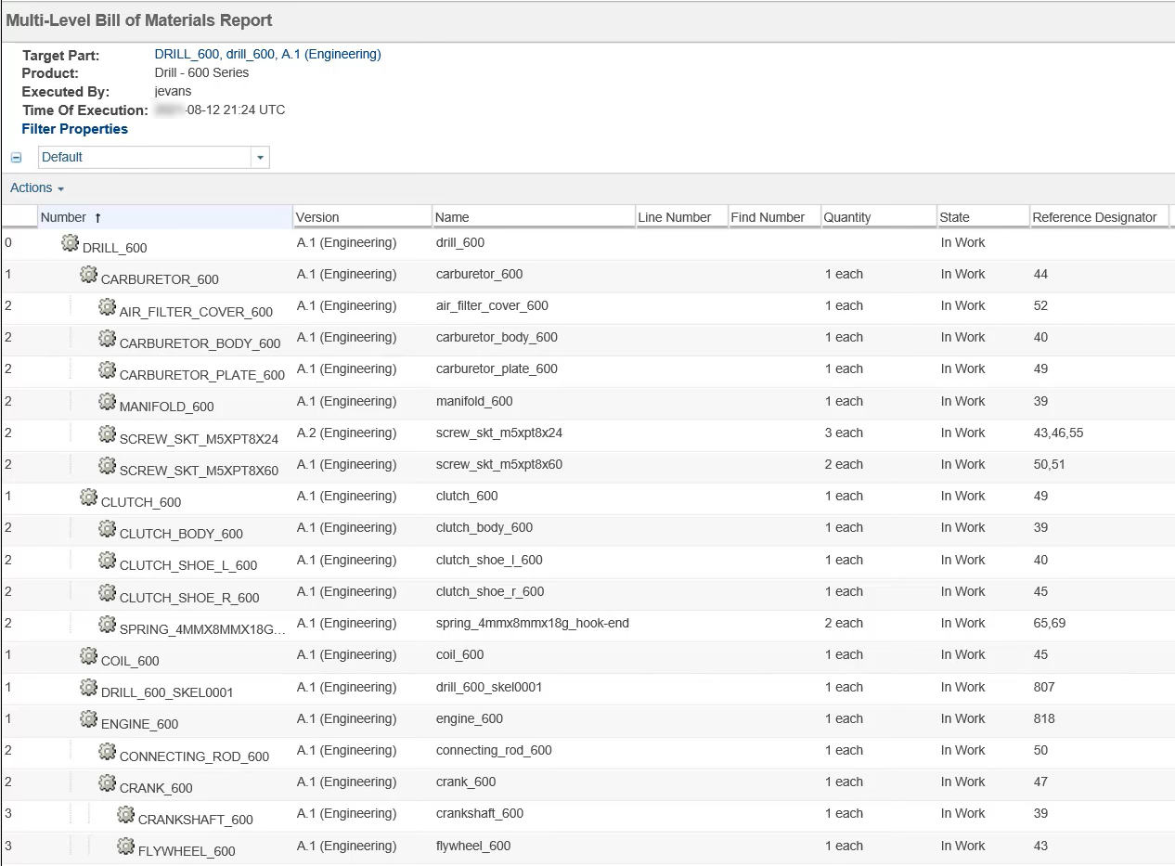Sort by the Find Number column header
The width and height of the screenshot is (1175, 866).
click(774, 217)
